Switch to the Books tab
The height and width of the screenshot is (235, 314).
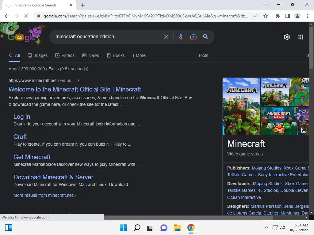coord(116,56)
